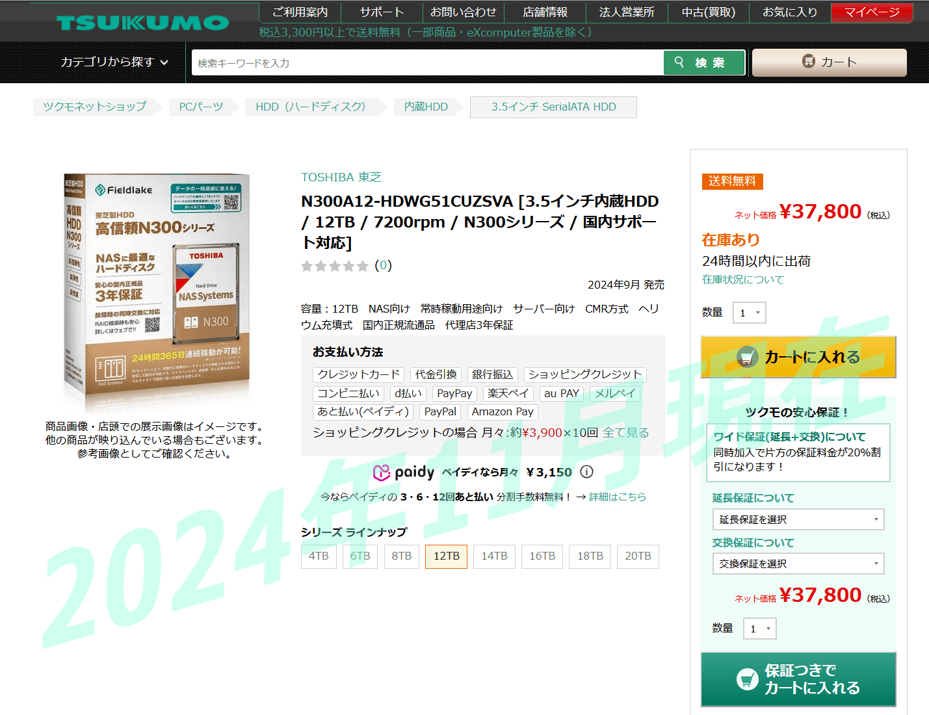Click the paidy logo
This screenshot has width=929, height=715.
(x=404, y=473)
